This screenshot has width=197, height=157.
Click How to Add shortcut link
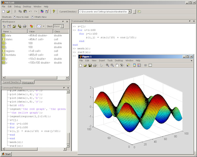(x=21, y=17)
